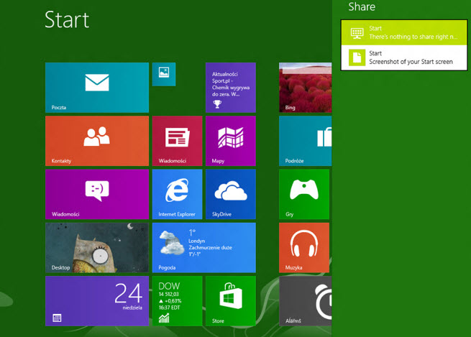Open the Gry Xbox games tile
The image size is (471, 337).
304,195
